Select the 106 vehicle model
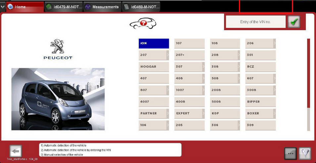316x163 pixels. coord(154,125)
